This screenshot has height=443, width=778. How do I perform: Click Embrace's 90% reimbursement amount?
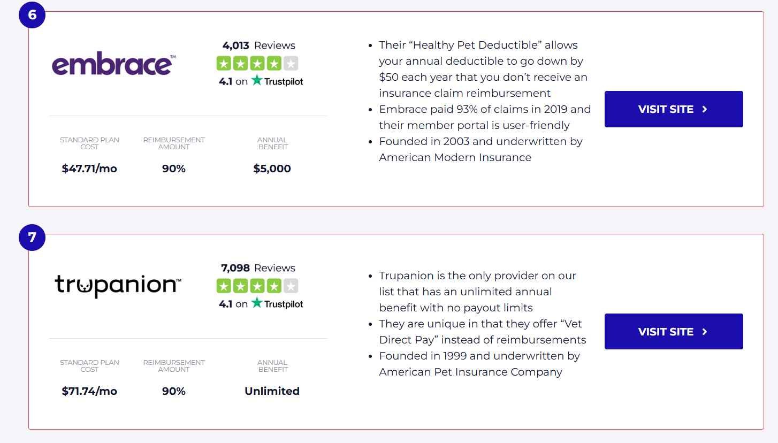tap(174, 169)
